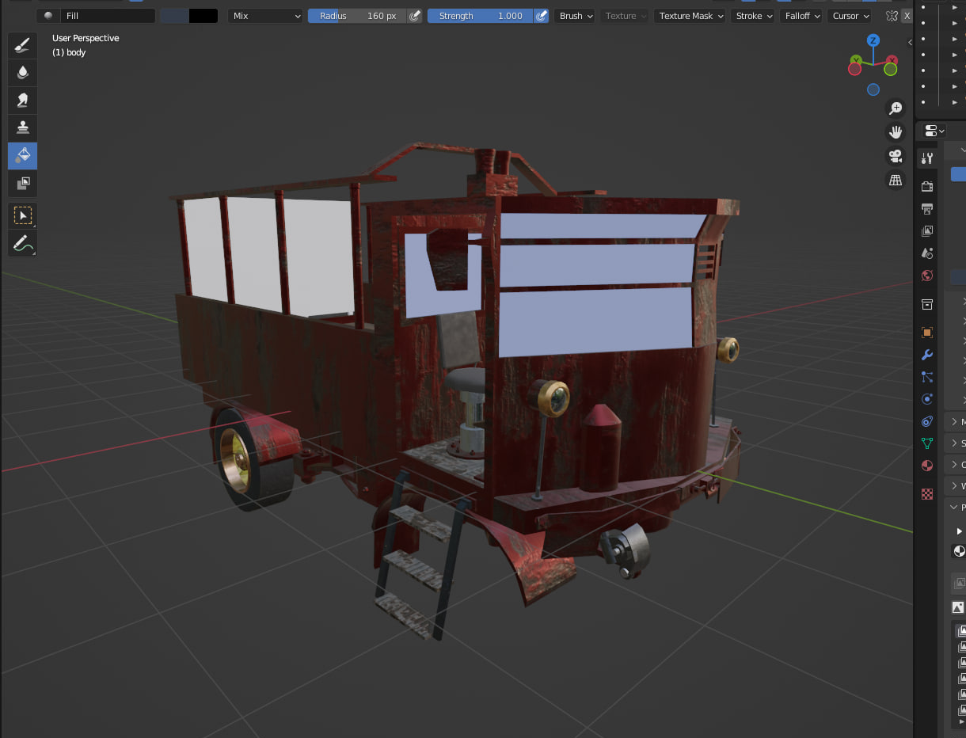Screen dimensions: 966x738
Task: Select the Fill bucket tool
Action: 23,155
